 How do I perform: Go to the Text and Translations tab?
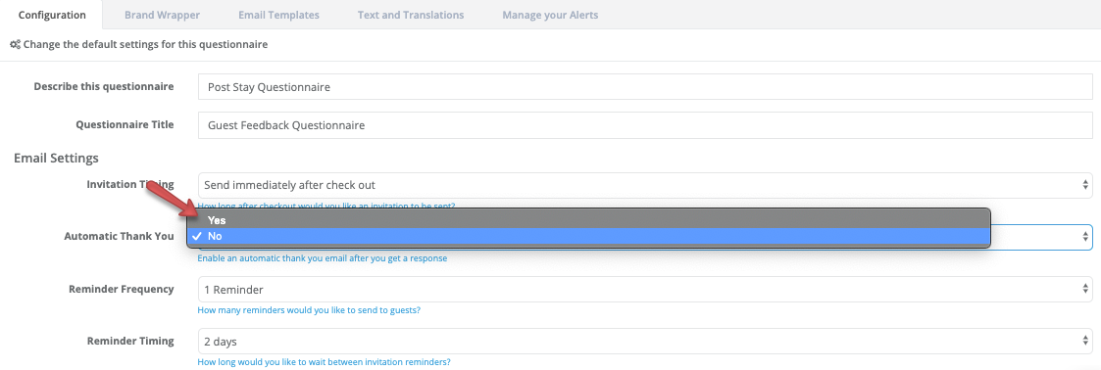point(411,15)
